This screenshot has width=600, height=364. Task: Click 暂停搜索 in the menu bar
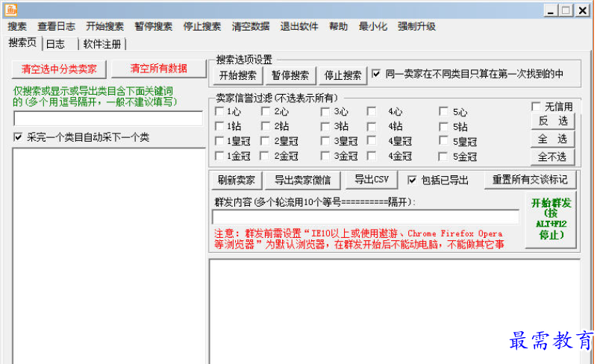154,26
